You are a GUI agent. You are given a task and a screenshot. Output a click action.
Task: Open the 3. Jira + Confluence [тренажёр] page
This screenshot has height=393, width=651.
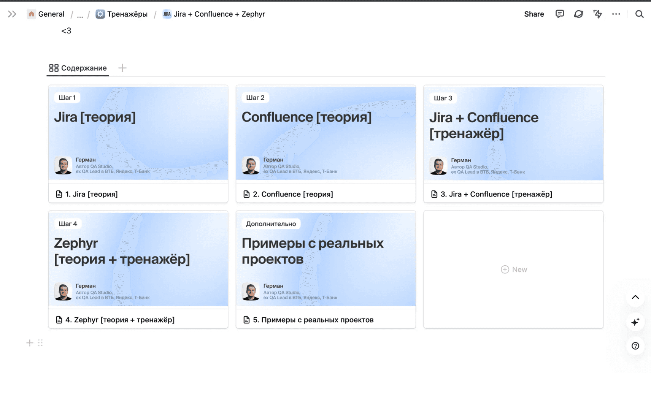496,194
